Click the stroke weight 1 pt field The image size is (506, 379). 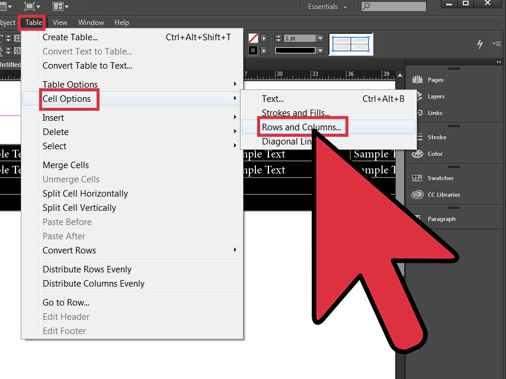click(x=299, y=38)
